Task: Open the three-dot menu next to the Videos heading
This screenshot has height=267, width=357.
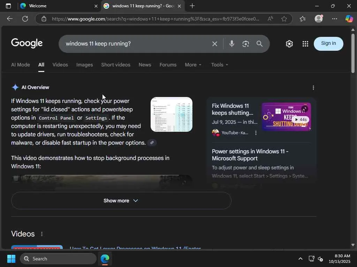Action: coord(42,234)
